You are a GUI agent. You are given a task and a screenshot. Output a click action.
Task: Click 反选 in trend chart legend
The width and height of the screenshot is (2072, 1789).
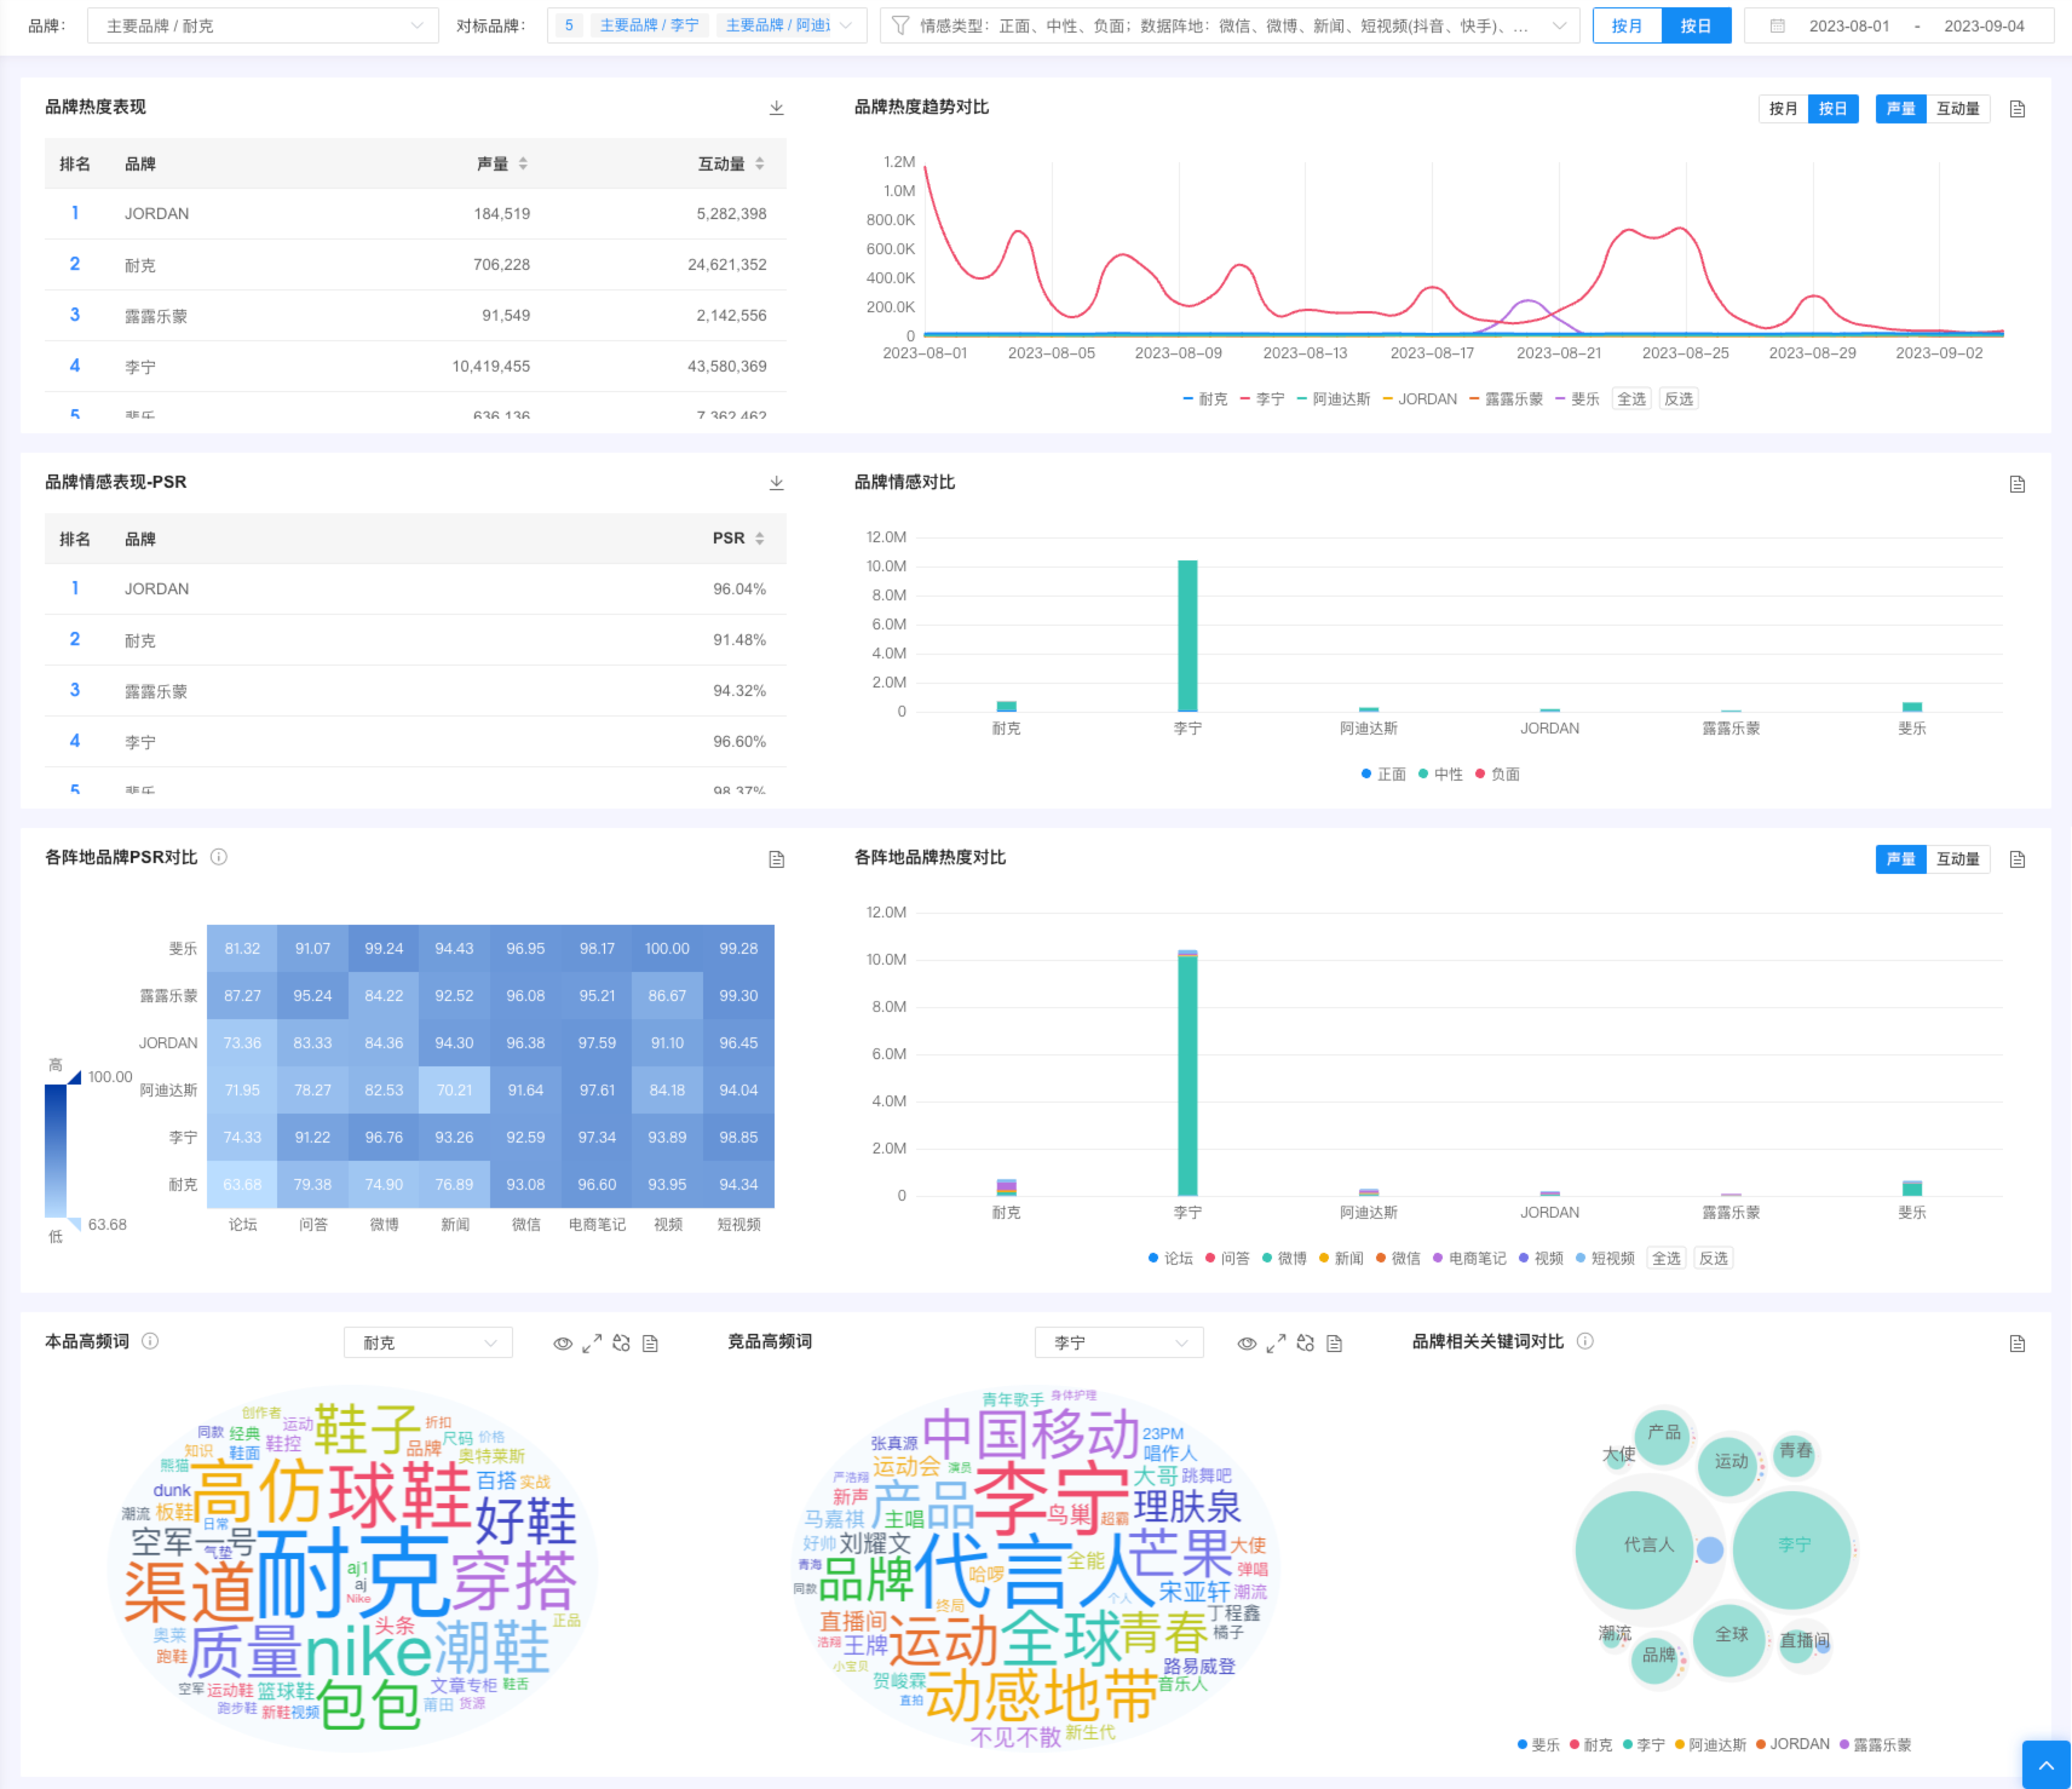pyautogui.click(x=1678, y=399)
